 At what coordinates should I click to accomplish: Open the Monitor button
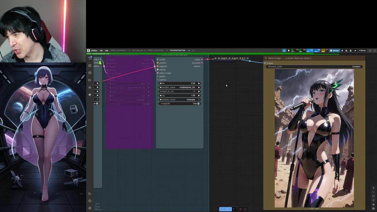coord(363,50)
